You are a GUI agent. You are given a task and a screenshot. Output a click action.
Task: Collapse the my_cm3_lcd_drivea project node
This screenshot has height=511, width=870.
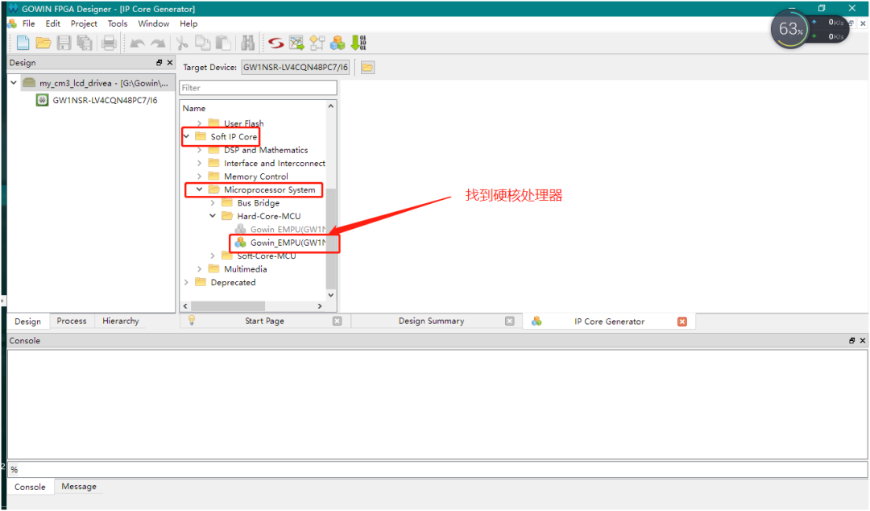click(x=14, y=83)
